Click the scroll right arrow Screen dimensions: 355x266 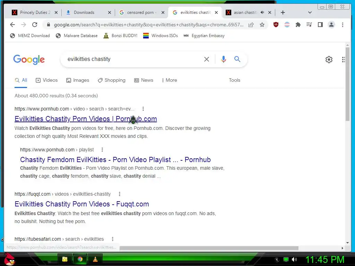point(342,248)
